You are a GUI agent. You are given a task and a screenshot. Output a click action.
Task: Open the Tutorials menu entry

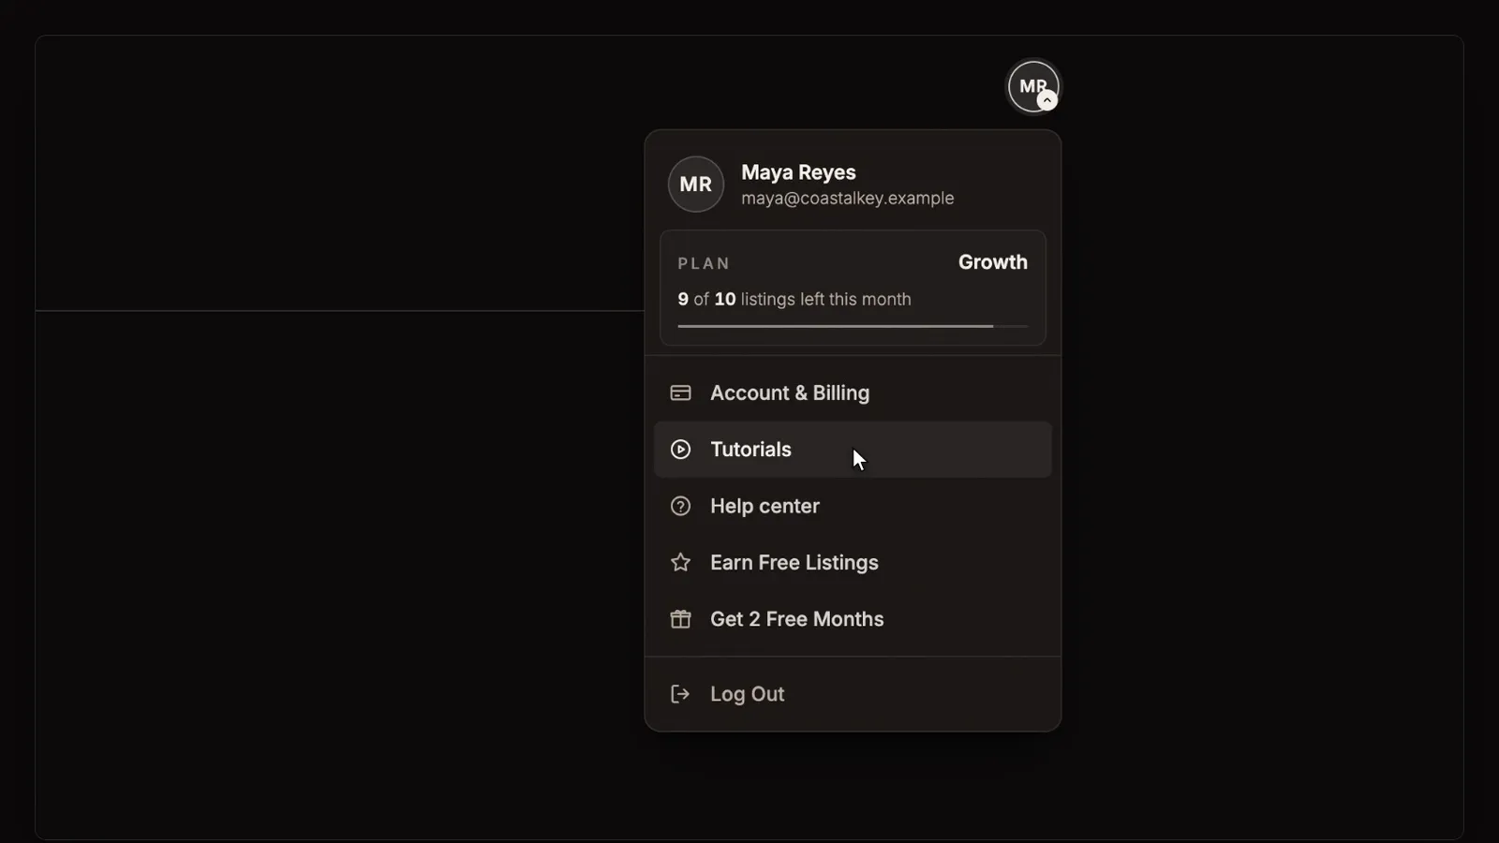853,450
